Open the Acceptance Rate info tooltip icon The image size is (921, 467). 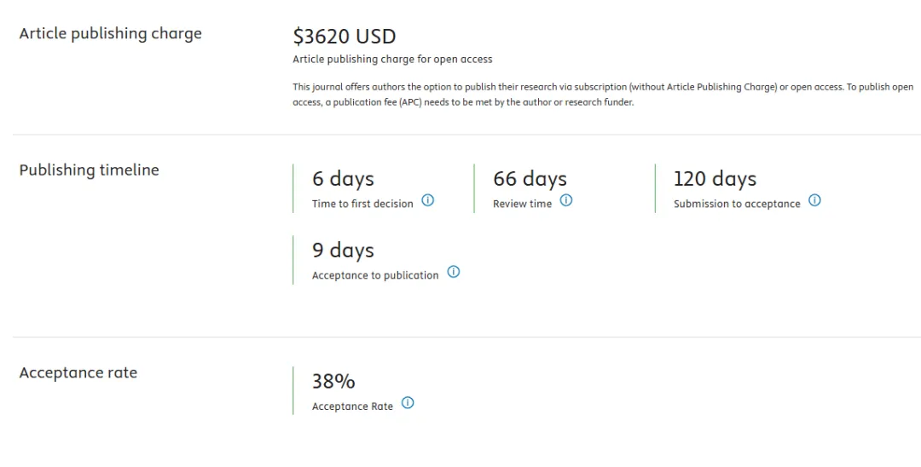[407, 402]
